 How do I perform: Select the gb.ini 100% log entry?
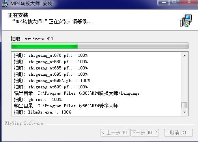tap(38, 99)
